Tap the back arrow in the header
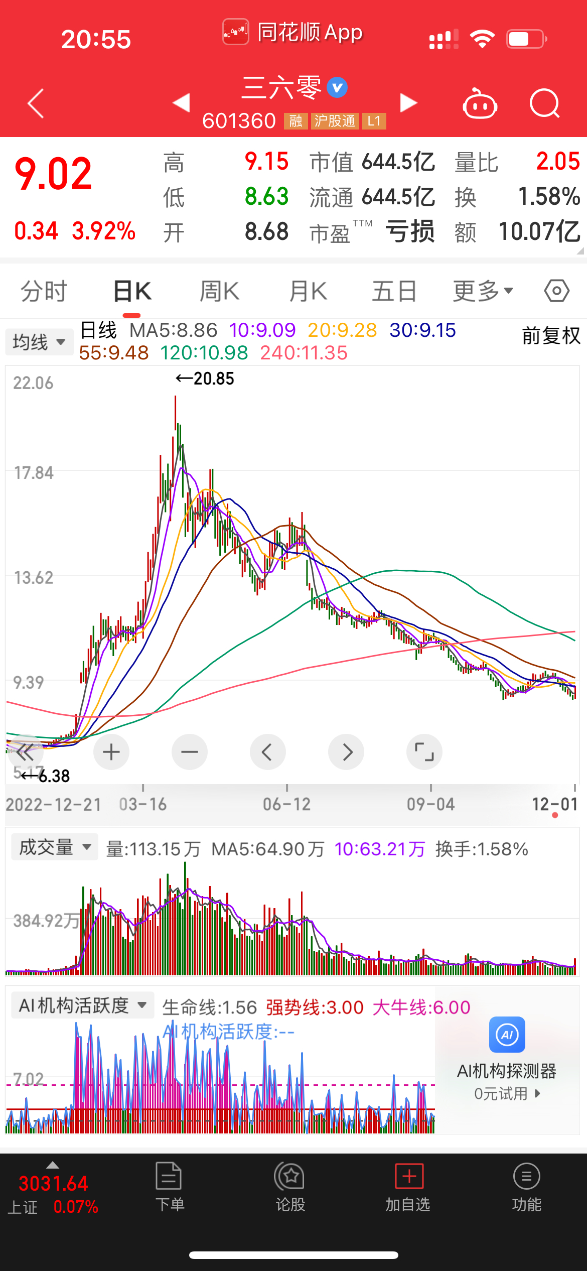The height and width of the screenshot is (1271, 587). pos(36,103)
